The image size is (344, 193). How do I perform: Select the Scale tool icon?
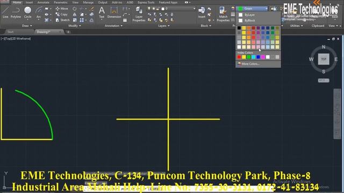pos(75,20)
